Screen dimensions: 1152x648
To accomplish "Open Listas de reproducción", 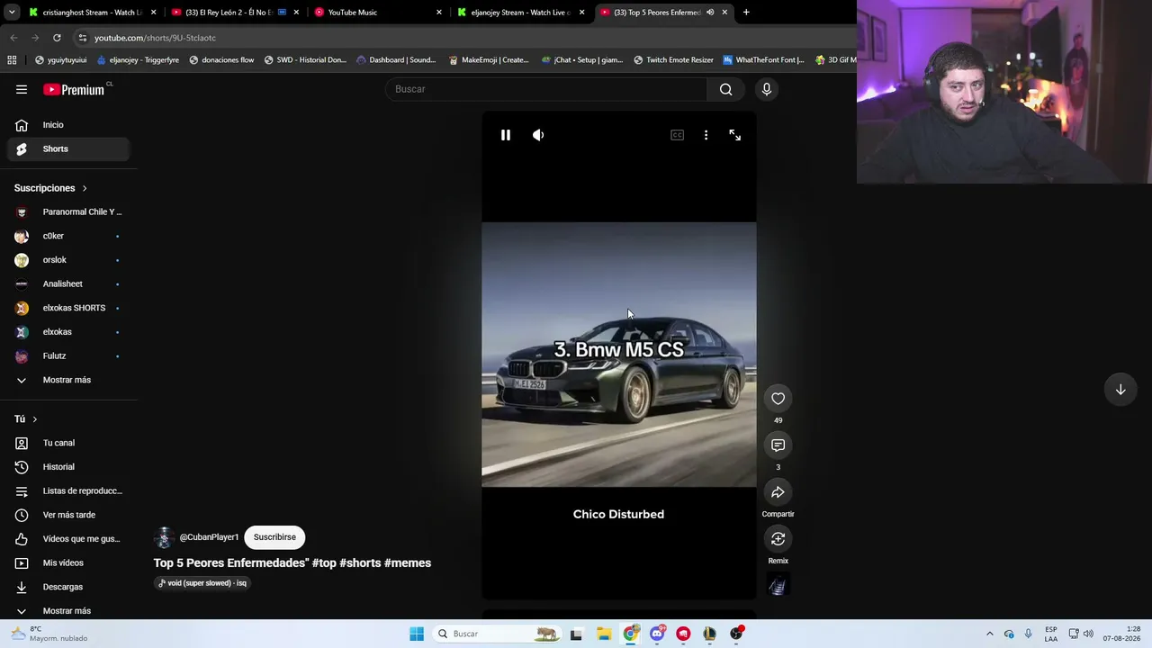I will tap(68, 490).
